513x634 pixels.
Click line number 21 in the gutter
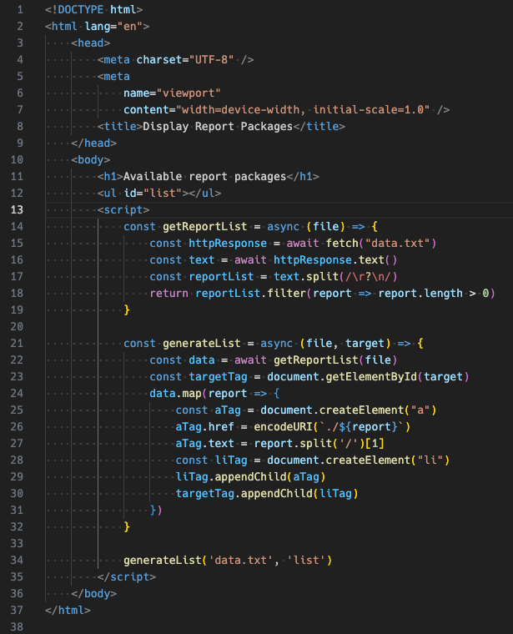coord(17,344)
